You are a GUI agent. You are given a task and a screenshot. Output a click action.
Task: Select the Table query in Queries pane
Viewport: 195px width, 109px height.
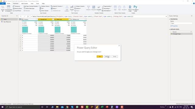pyautogui.click(x=9, y=19)
